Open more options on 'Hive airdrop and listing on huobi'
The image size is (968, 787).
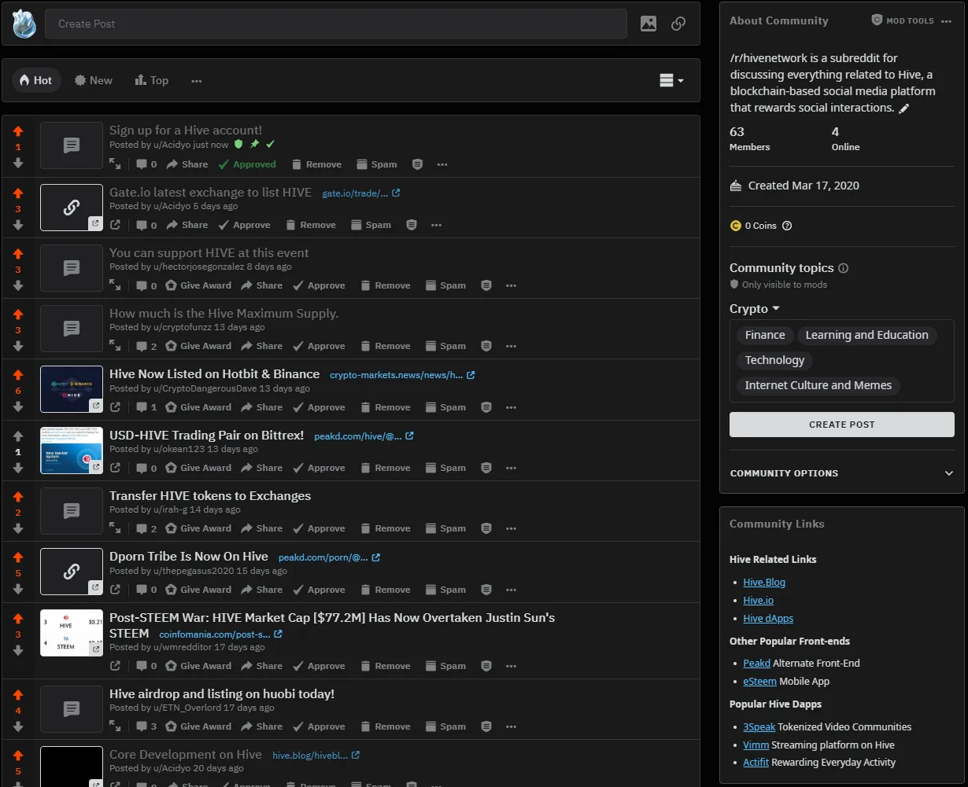point(511,726)
